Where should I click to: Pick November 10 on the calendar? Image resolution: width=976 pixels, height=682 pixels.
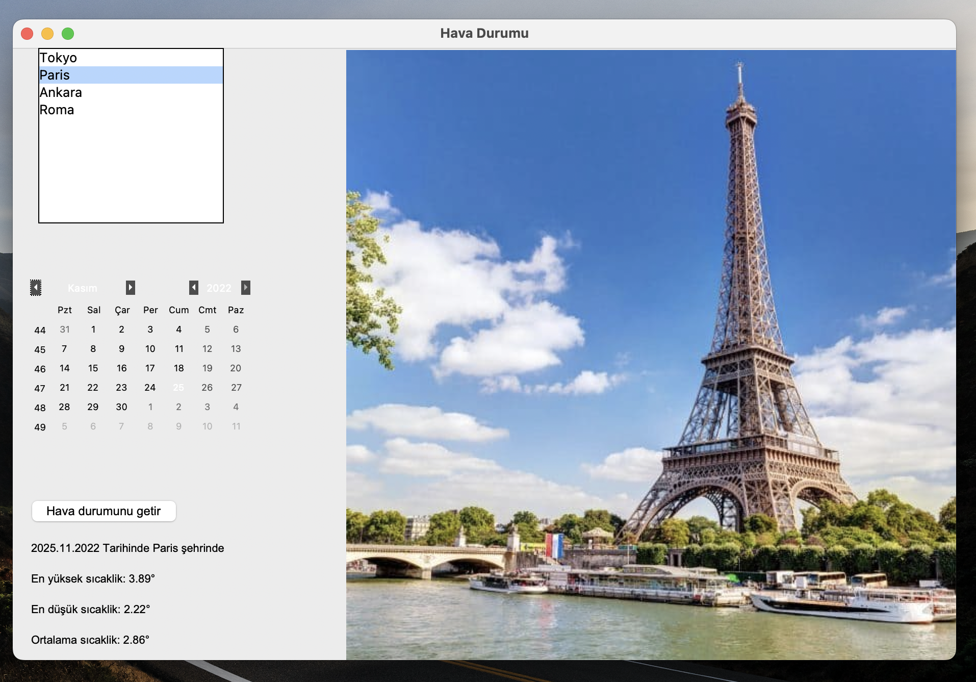coord(150,349)
